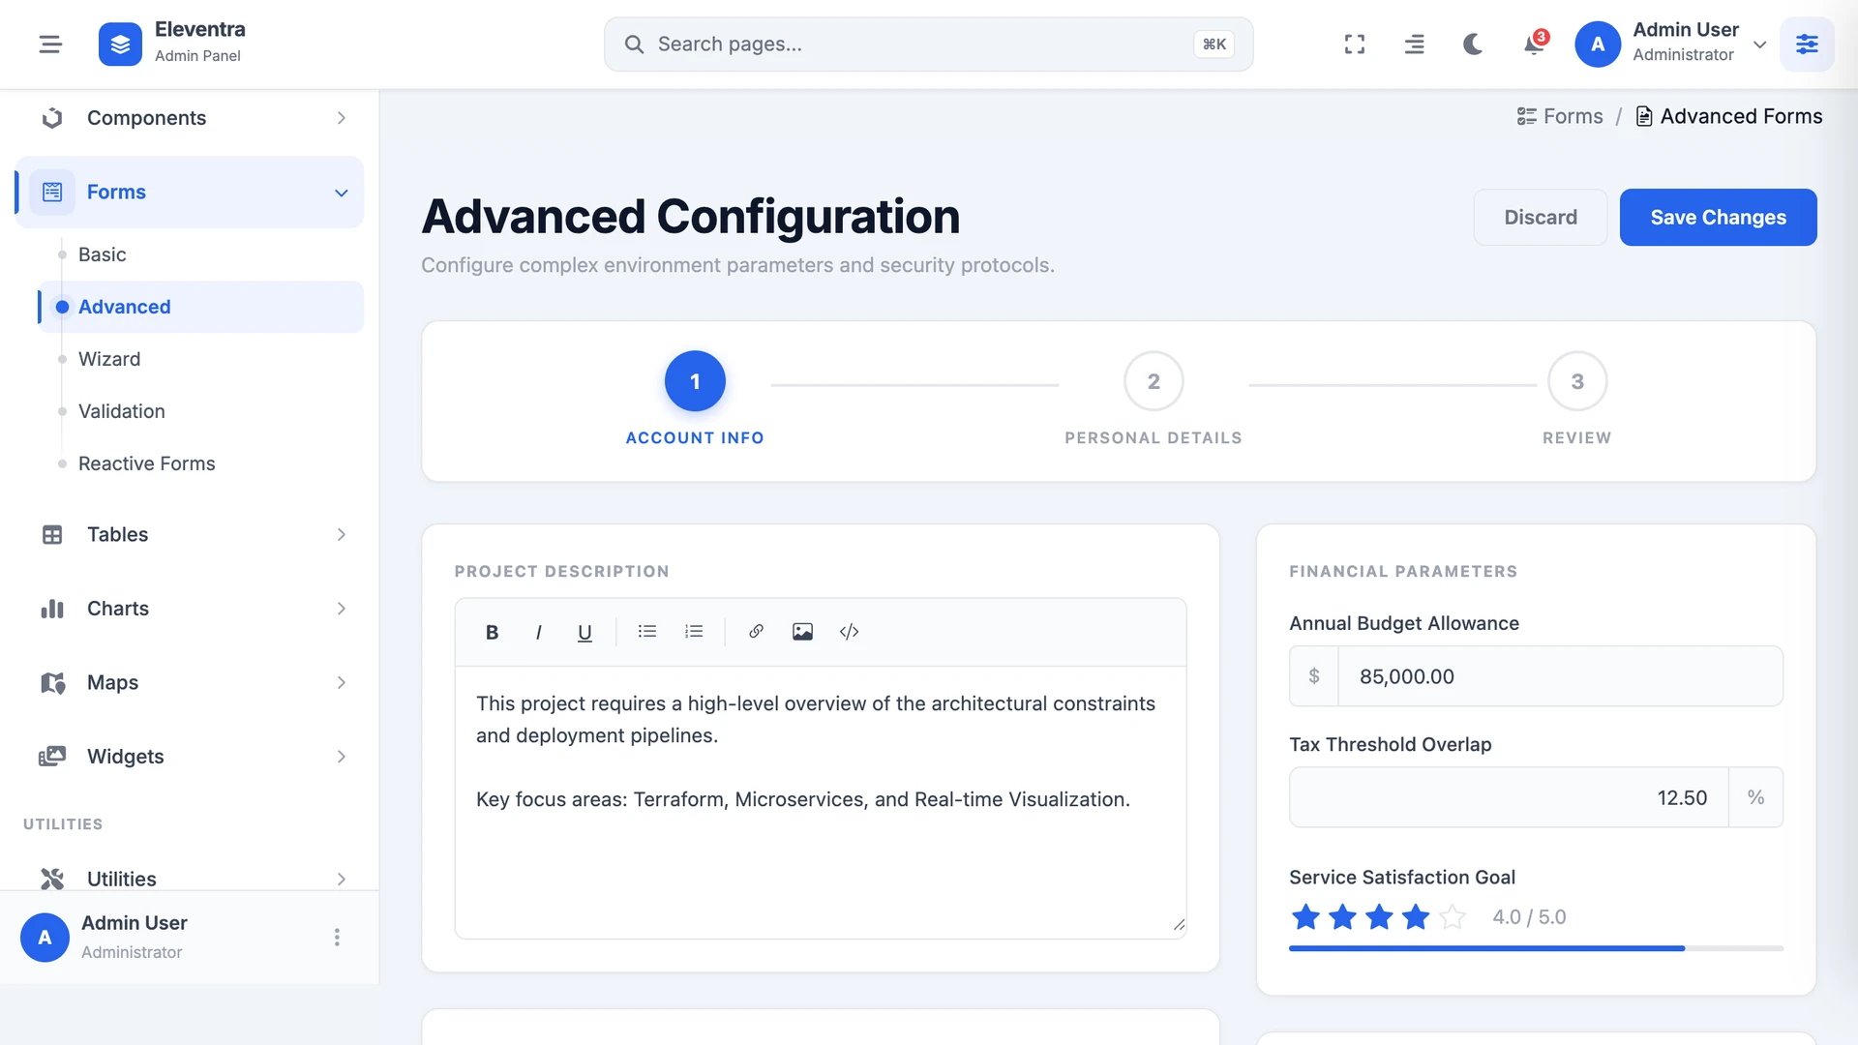1858x1045 pixels.
Task: Set rating to two stars
Action: tap(1342, 916)
